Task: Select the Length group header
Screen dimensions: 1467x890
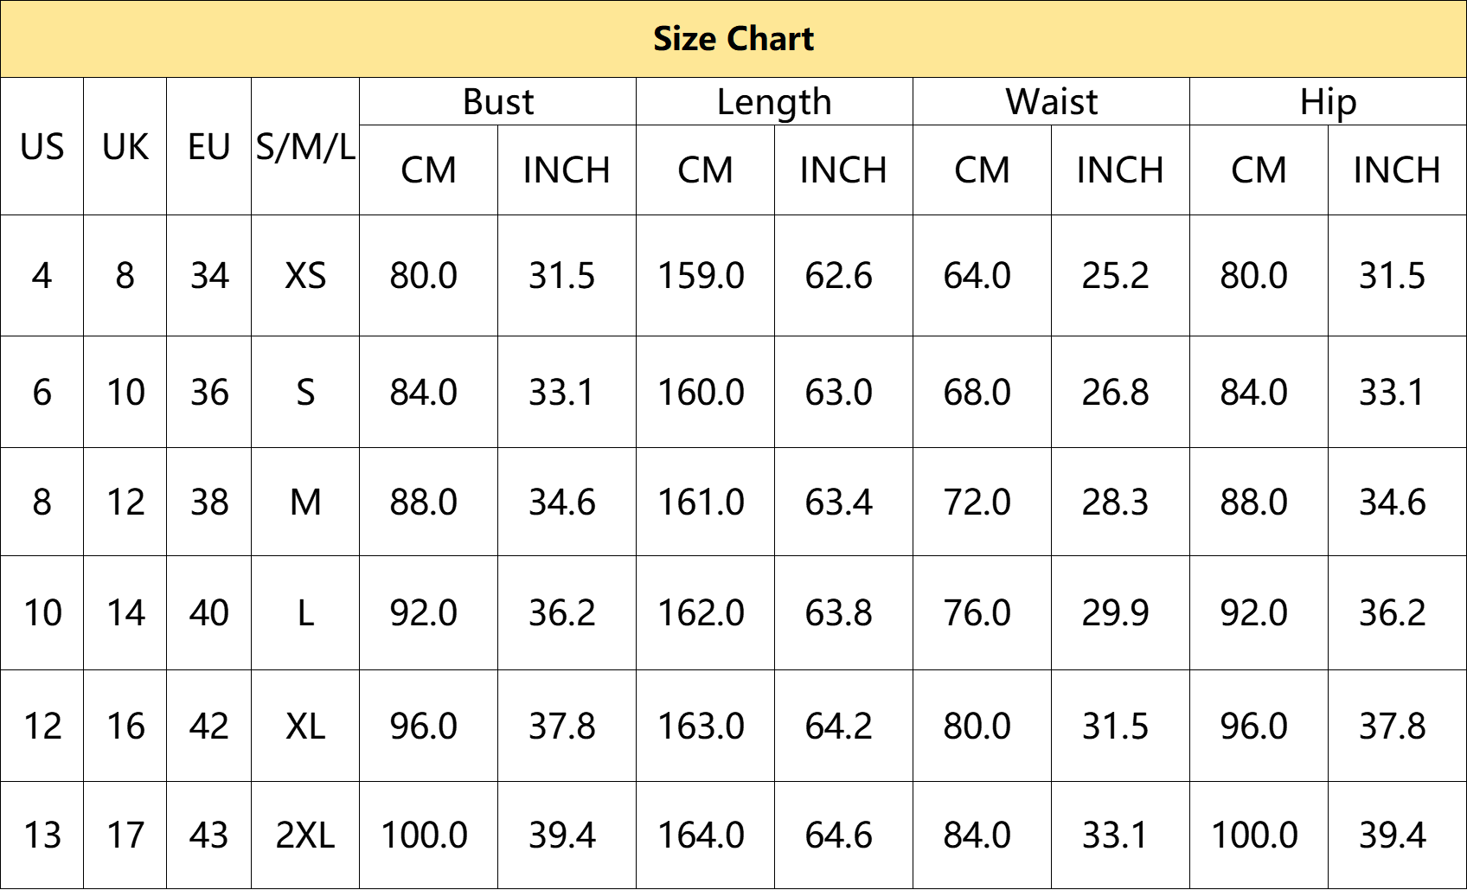Action: pyautogui.click(x=774, y=102)
